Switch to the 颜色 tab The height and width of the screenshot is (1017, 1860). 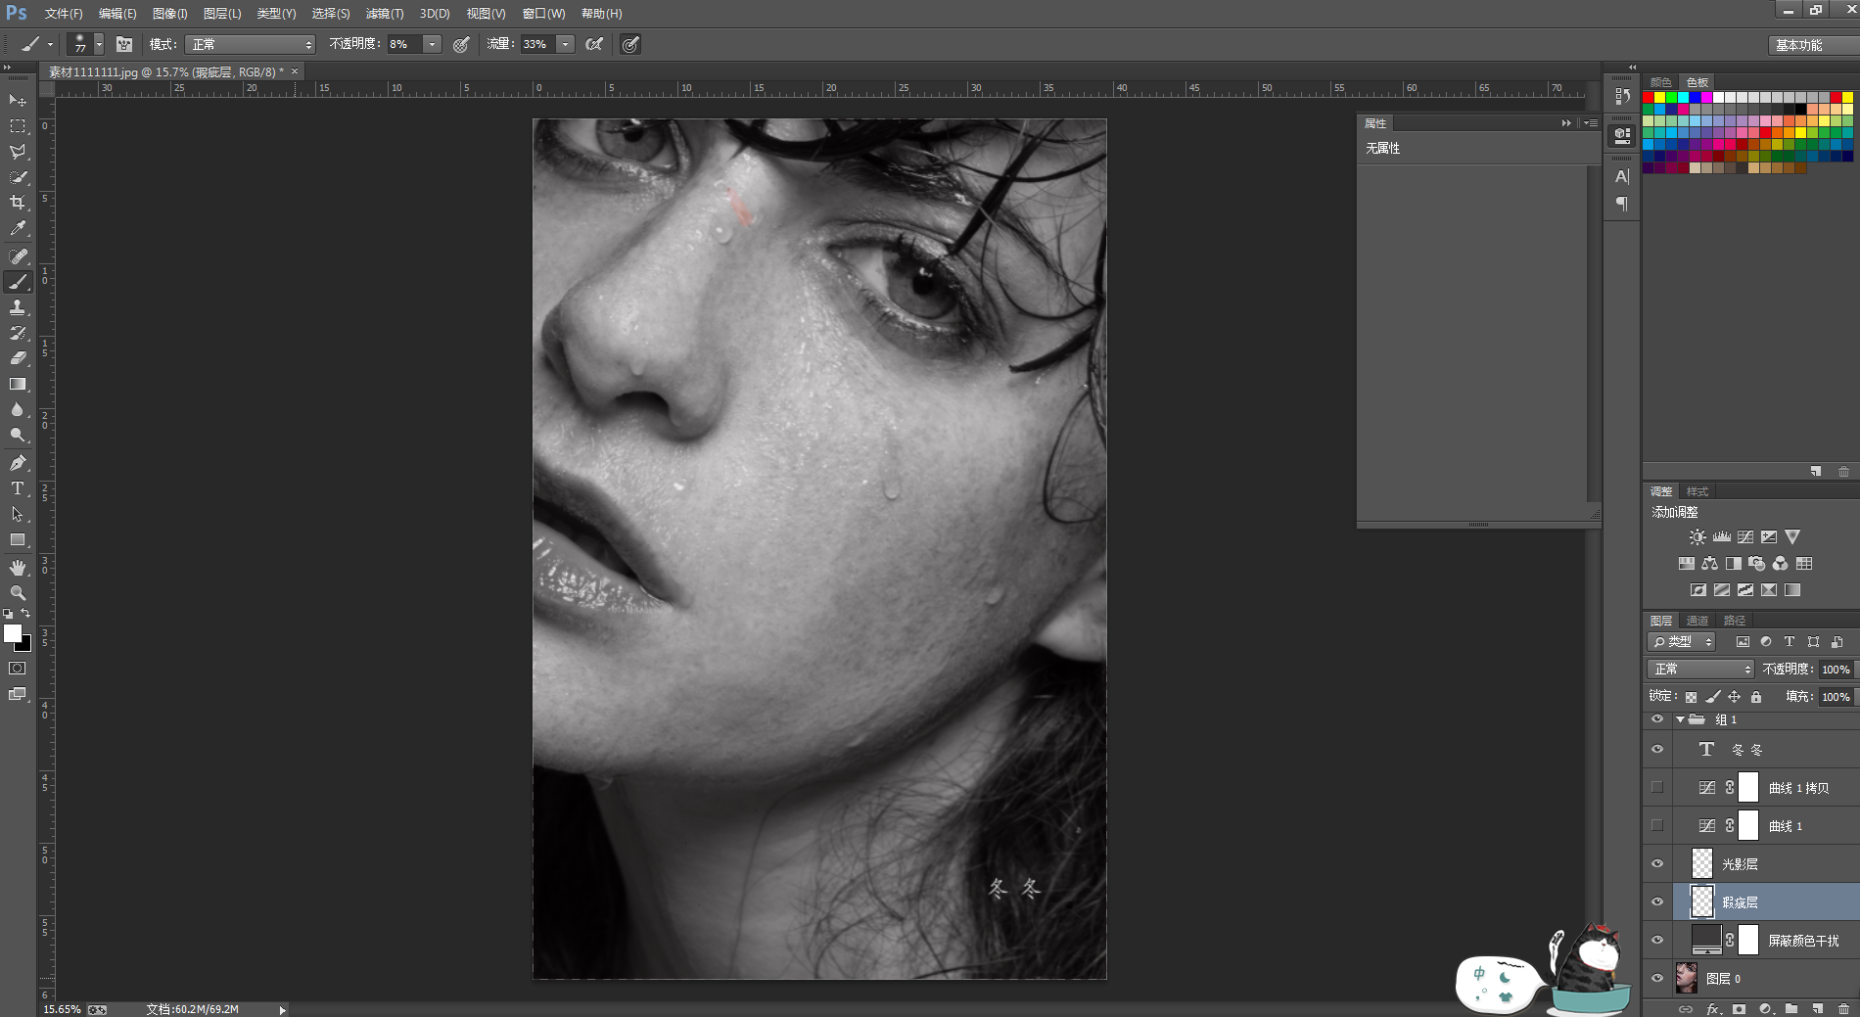coord(1661,82)
